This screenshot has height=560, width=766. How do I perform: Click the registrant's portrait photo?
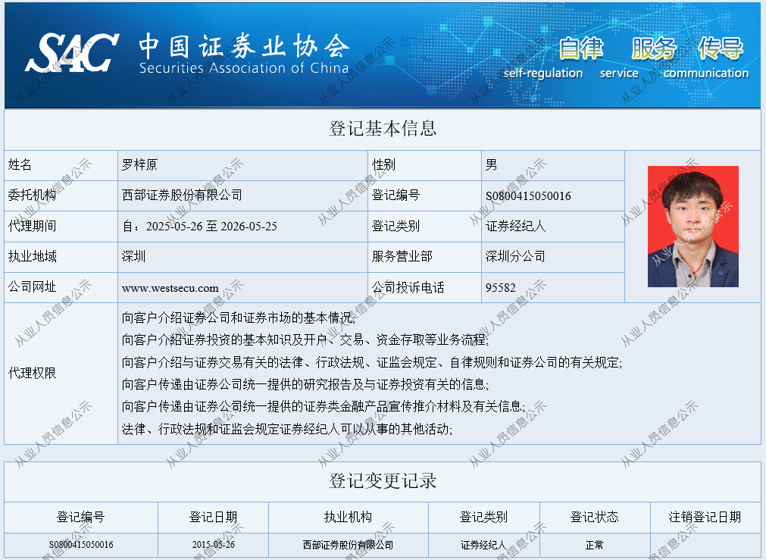click(x=693, y=226)
